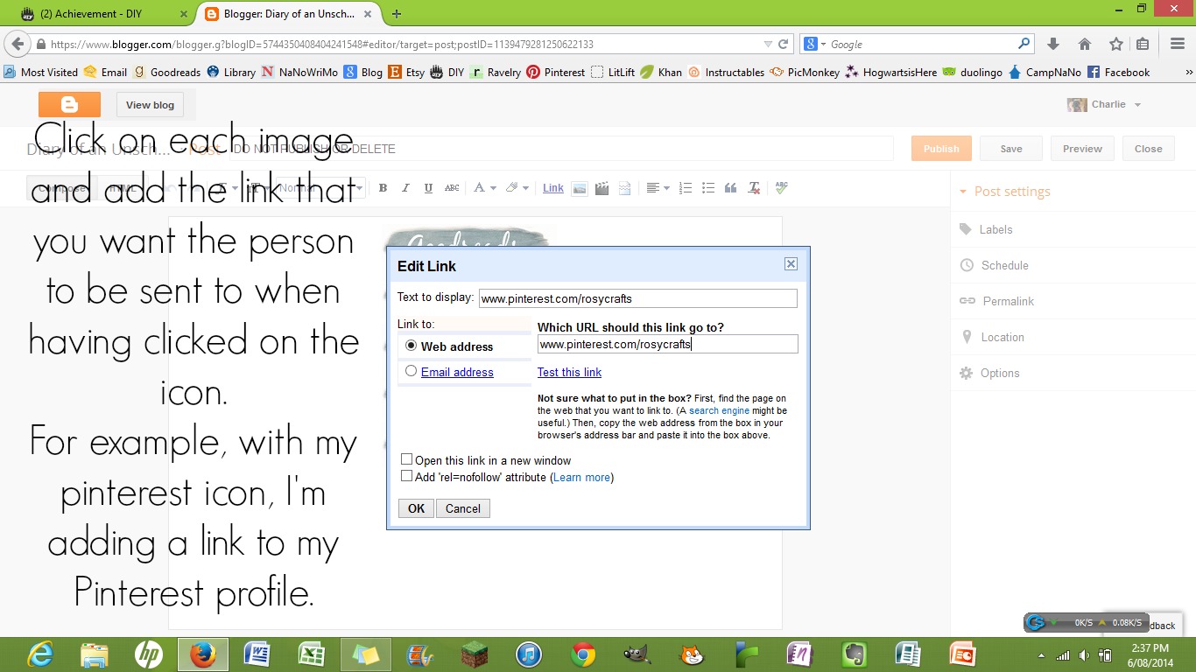Open the Google search engine selector dropdown

click(812, 44)
